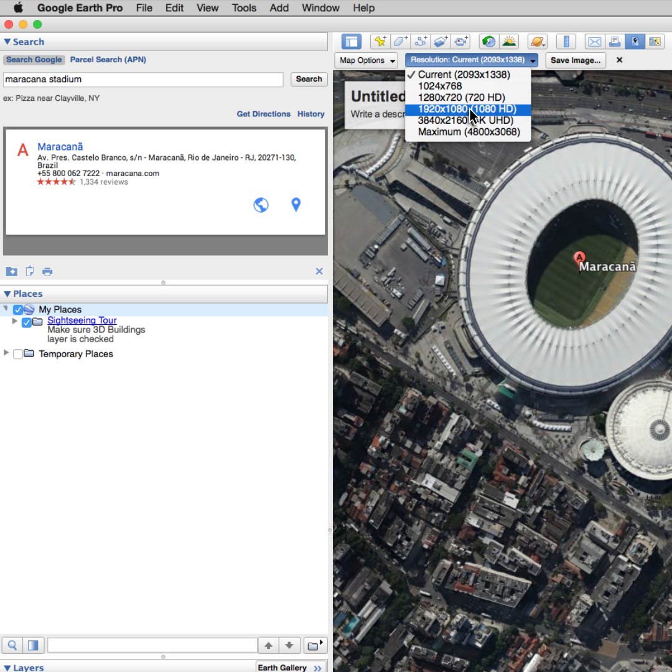The width and height of the screenshot is (672, 672).
Task: Click the Resolution dropdown button
Action: (x=471, y=60)
